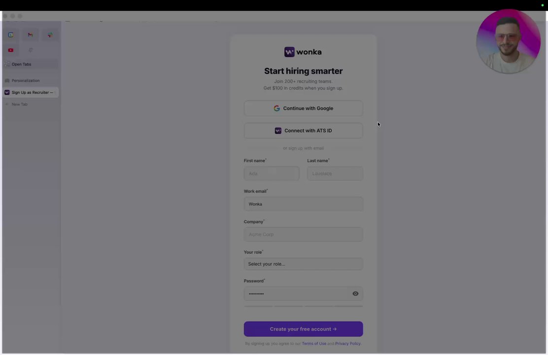The width and height of the screenshot is (548, 355).
Task: Click Continue with Google button
Action: click(x=303, y=108)
